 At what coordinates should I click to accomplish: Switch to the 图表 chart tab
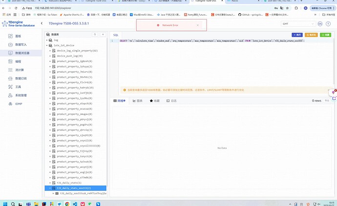click(137, 101)
